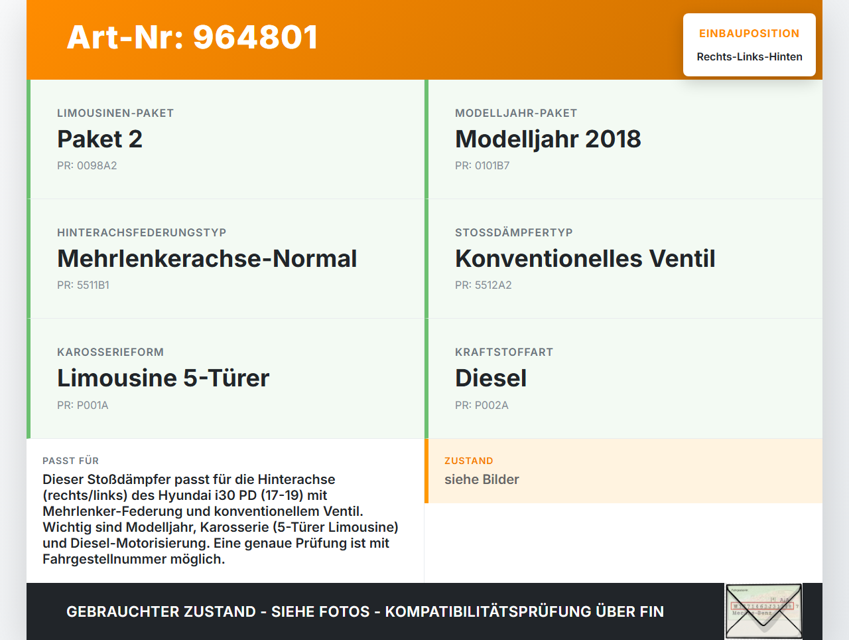The height and width of the screenshot is (640, 849).
Task: Select the orange EINBAUPOSITION badge
Action: point(749,33)
